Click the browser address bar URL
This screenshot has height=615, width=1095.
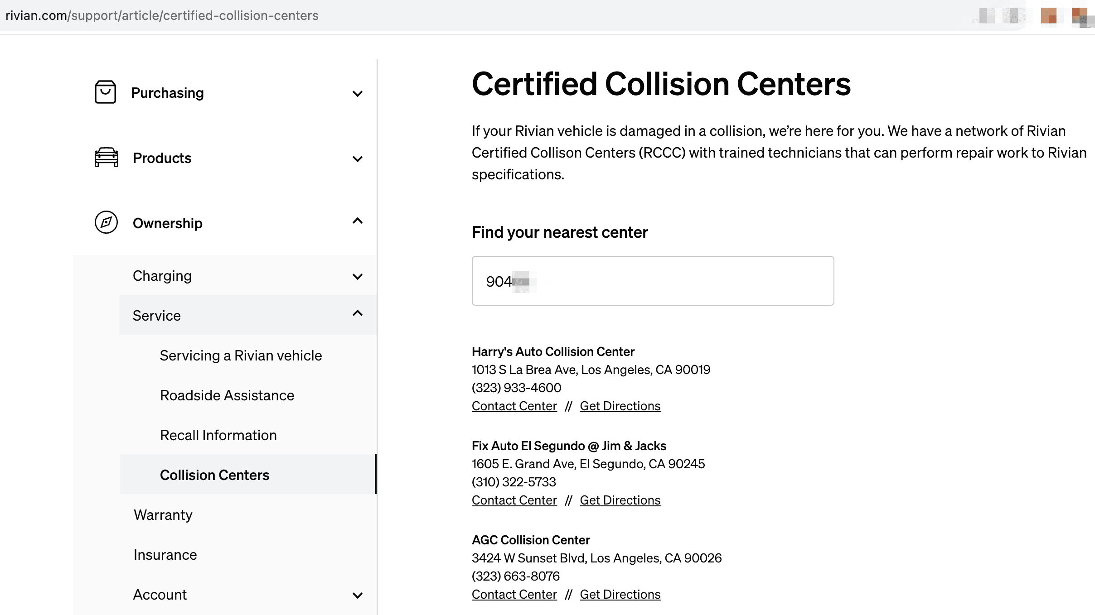pos(162,15)
